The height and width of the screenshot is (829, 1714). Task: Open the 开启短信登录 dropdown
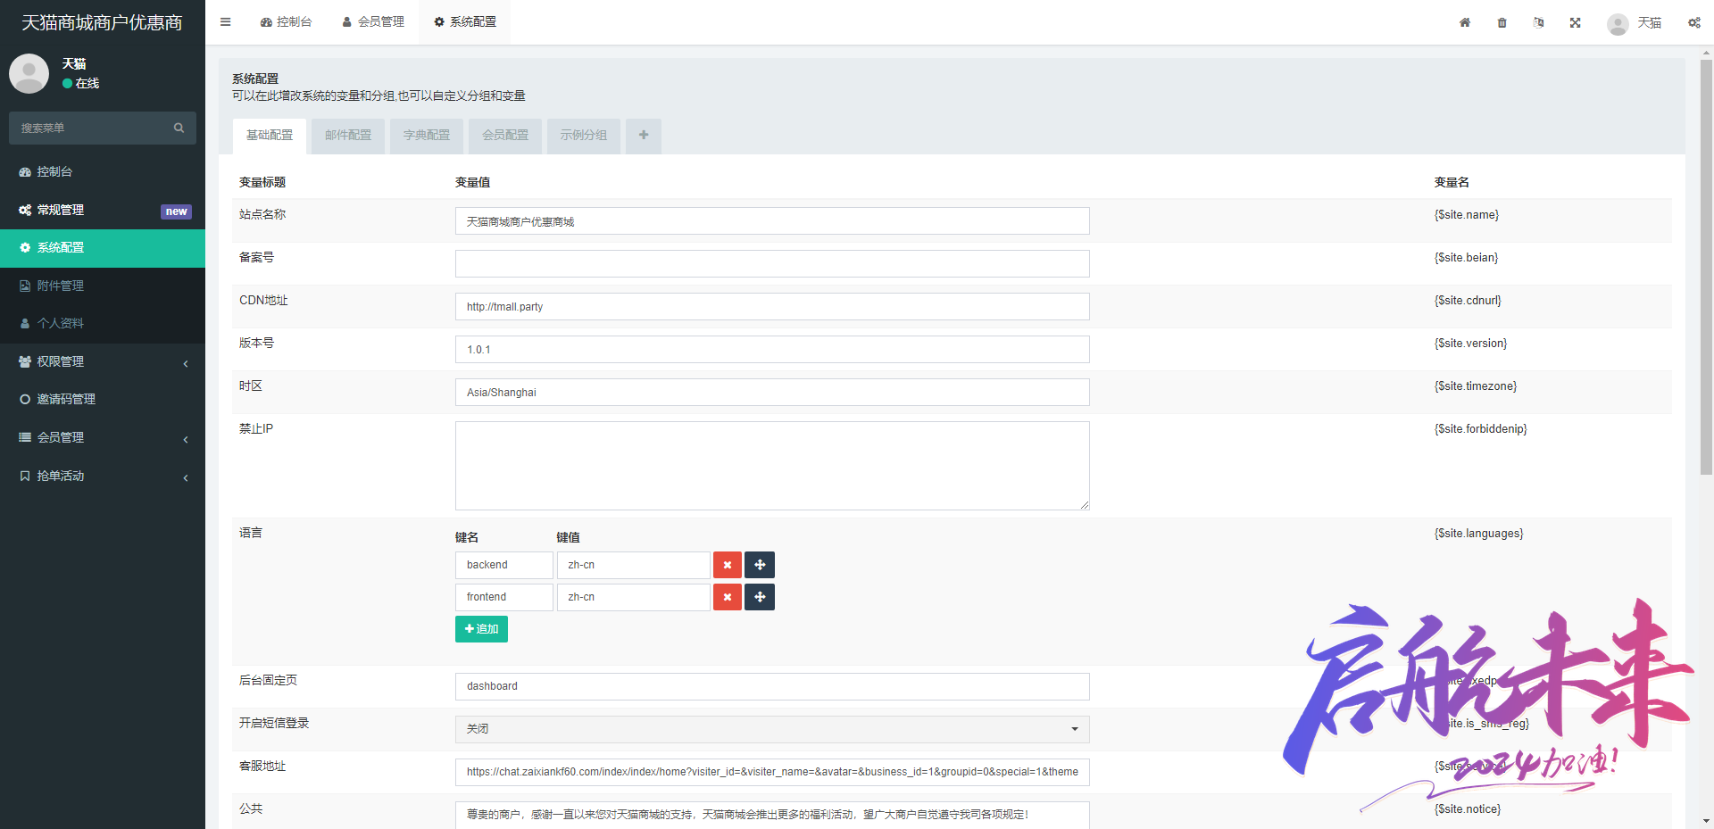(772, 729)
